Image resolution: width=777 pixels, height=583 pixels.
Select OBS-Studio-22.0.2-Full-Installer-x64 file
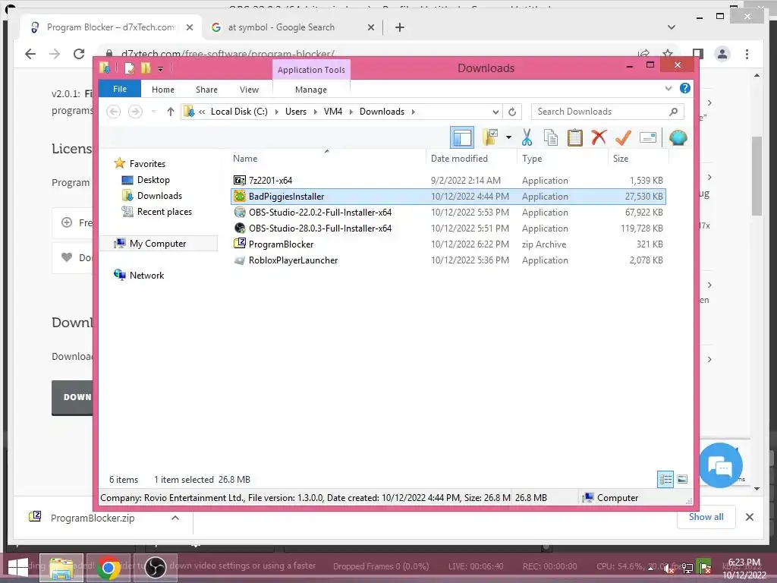[x=448, y=213]
